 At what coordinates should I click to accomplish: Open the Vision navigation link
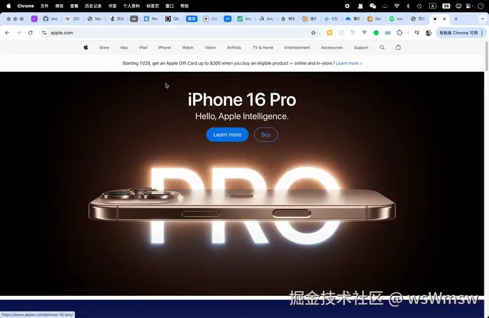210,48
